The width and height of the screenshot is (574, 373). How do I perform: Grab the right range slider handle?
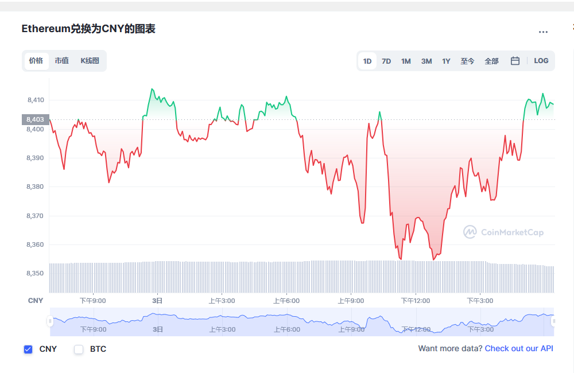pyautogui.click(x=554, y=321)
